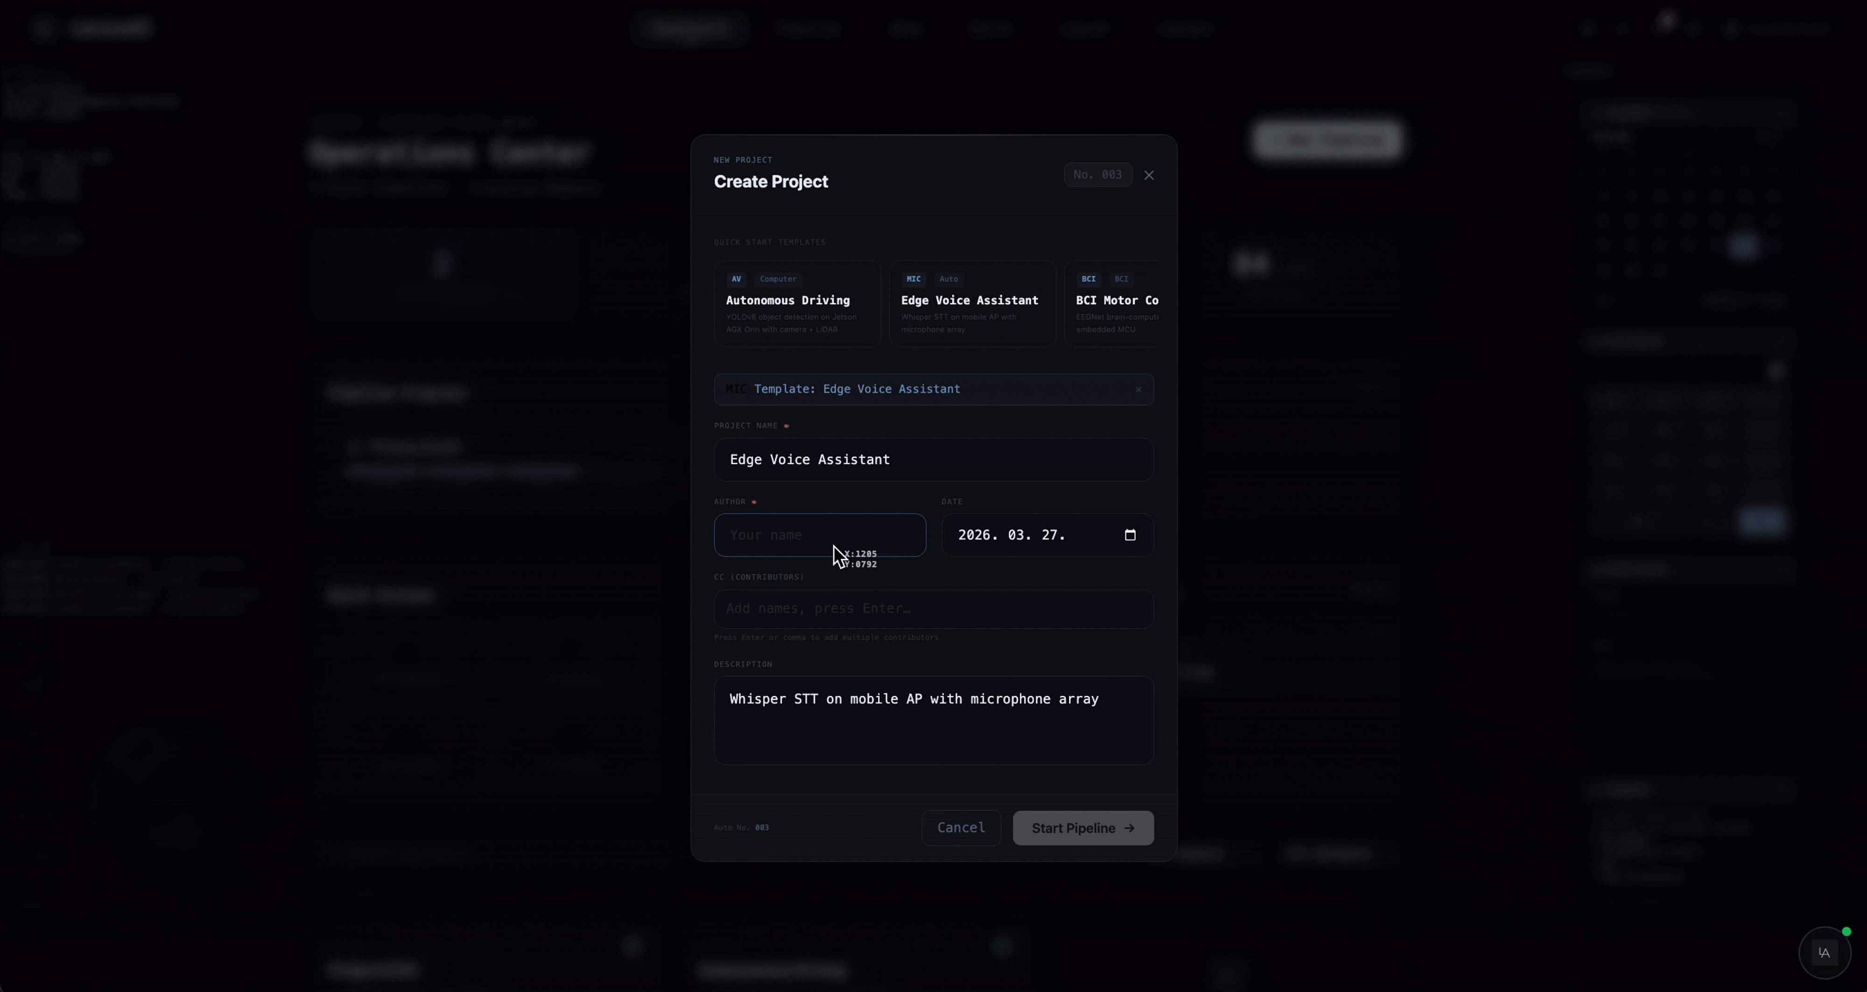Click the MIC badge on Edge Voice card
The height and width of the screenshot is (992, 1867).
point(913,279)
